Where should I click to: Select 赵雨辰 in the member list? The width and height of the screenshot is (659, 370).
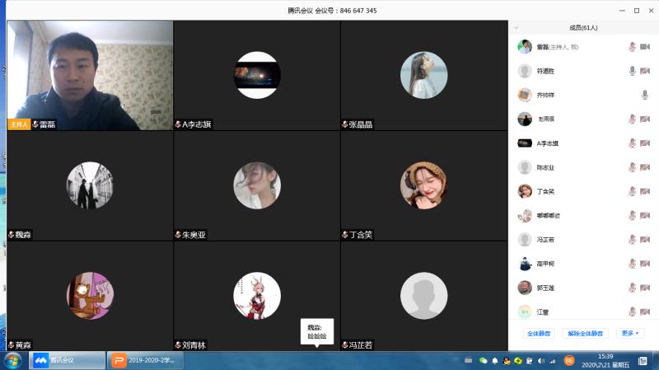(x=547, y=119)
